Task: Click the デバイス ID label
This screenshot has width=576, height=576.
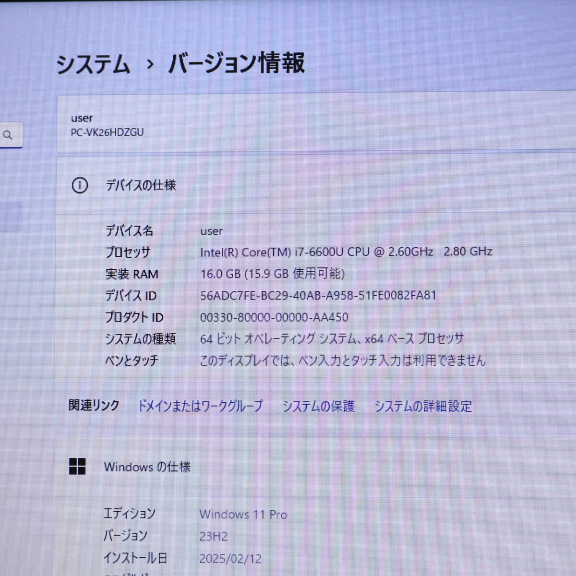Action: (x=131, y=296)
